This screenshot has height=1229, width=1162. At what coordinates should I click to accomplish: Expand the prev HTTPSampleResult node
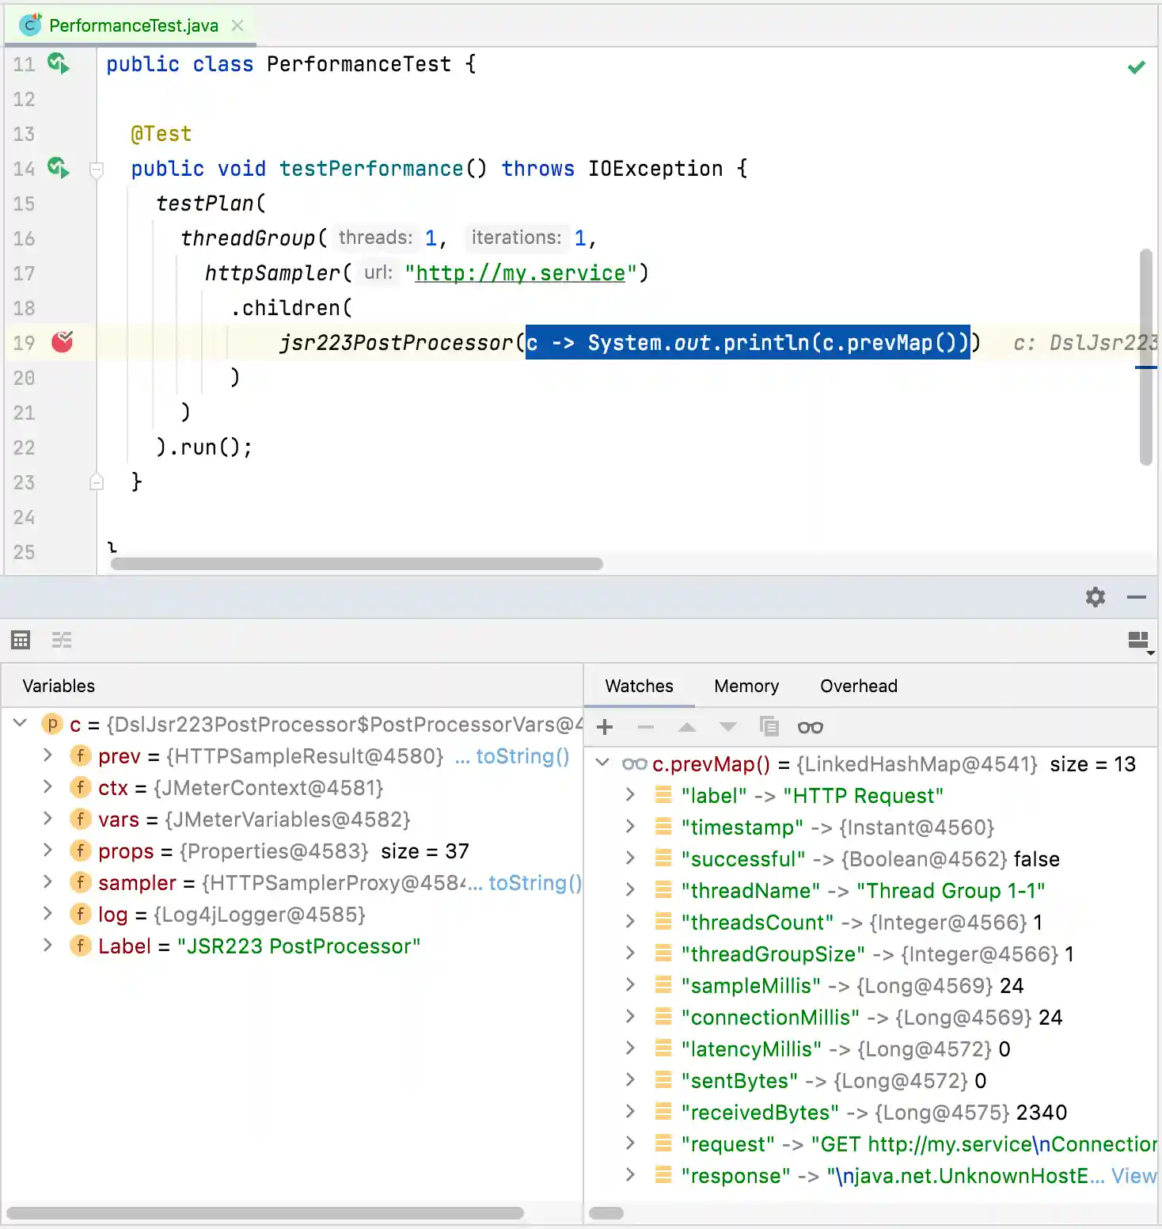47,755
